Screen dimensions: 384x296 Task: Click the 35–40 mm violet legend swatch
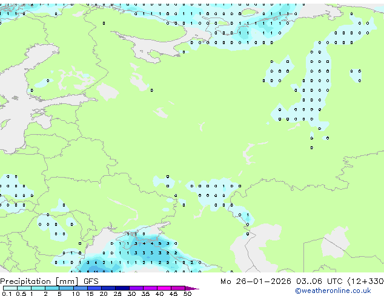point(150,288)
